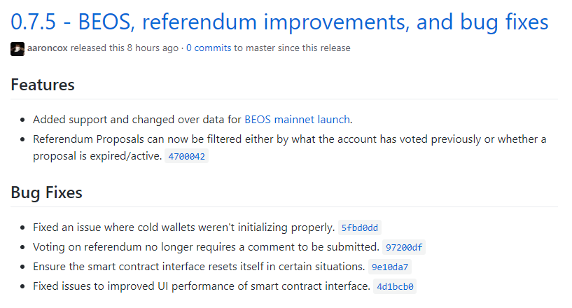Open commit hash 4700042
Image resolution: width=572 pixels, height=308 pixels.
point(186,157)
